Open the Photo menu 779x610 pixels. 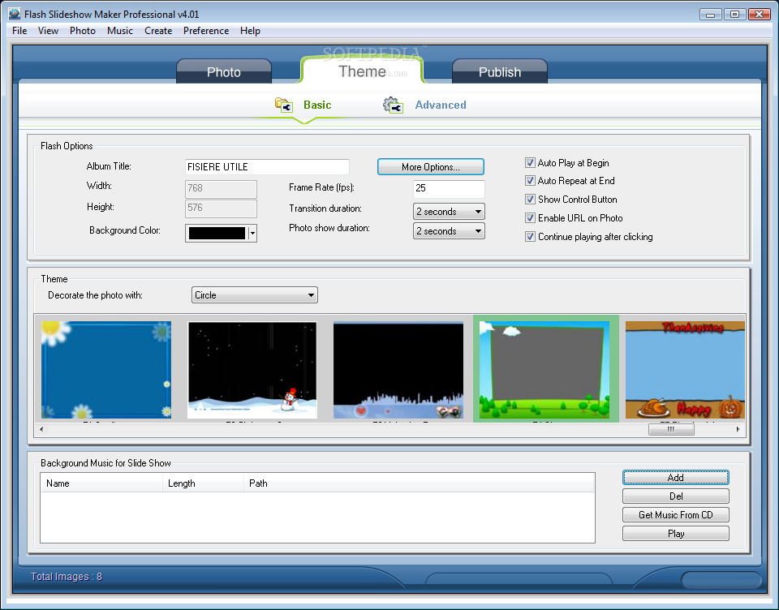(x=83, y=31)
